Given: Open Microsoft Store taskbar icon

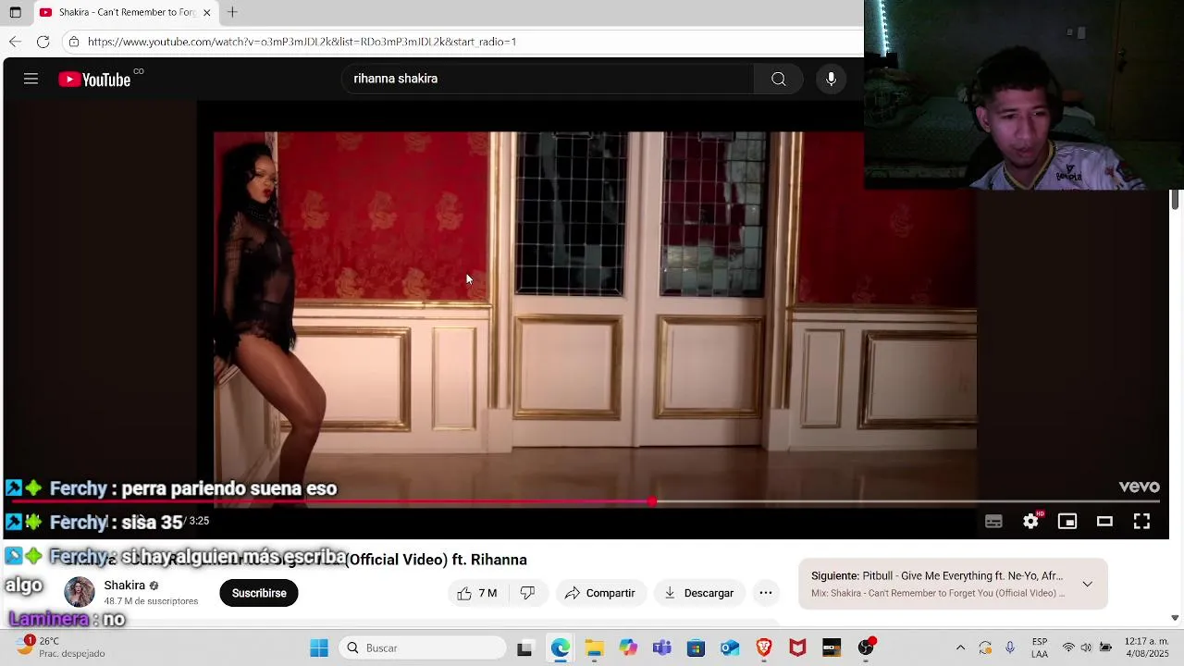Looking at the screenshot, I should point(696,648).
